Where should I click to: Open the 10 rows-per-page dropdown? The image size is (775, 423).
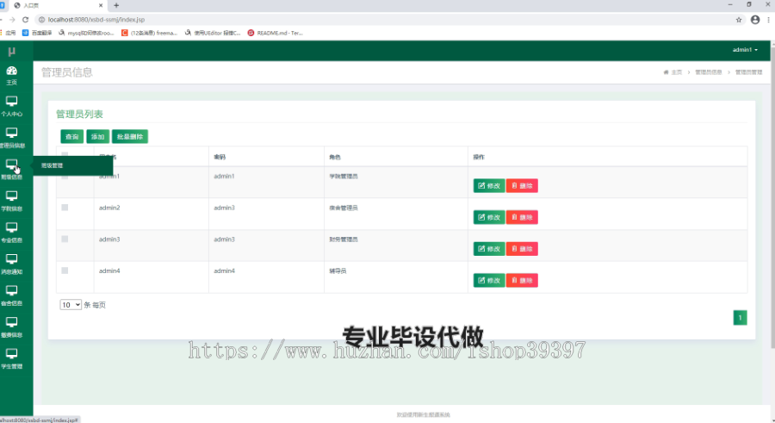tap(71, 305)
